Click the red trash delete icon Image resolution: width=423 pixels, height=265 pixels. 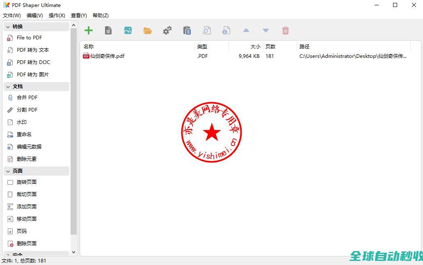point(286,30)
